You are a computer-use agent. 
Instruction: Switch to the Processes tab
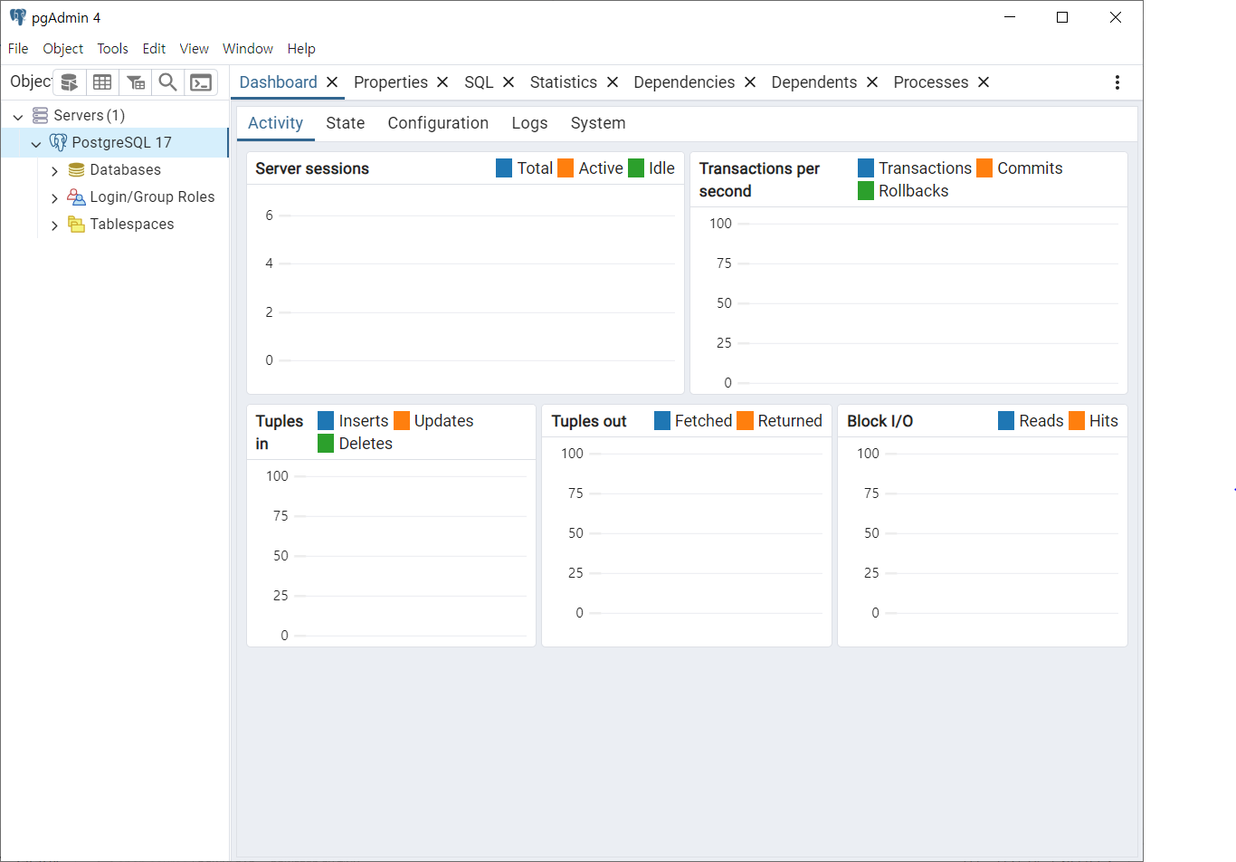(931, 82)
